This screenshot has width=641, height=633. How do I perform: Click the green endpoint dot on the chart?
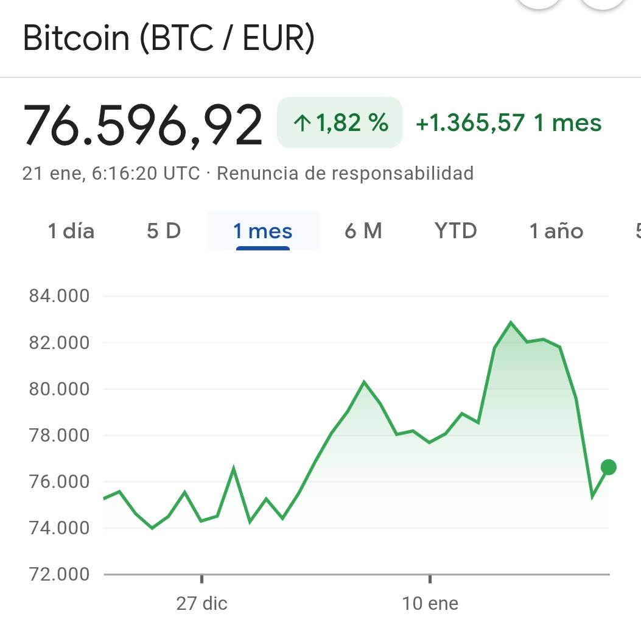click(x=608, y=467)
